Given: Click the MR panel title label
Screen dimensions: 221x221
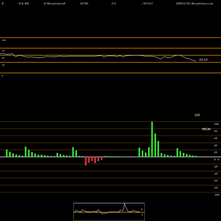Looking at the screenshot, I should coord(197,115).
